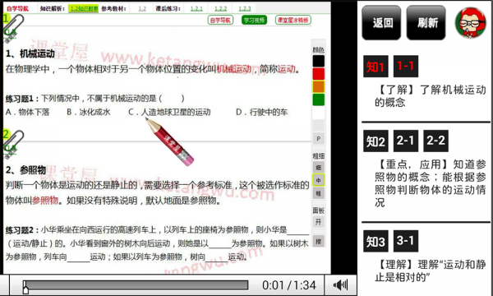
Task: Click the text 【了解】了解机械运动的概念
Action: [x=431, y=96]
